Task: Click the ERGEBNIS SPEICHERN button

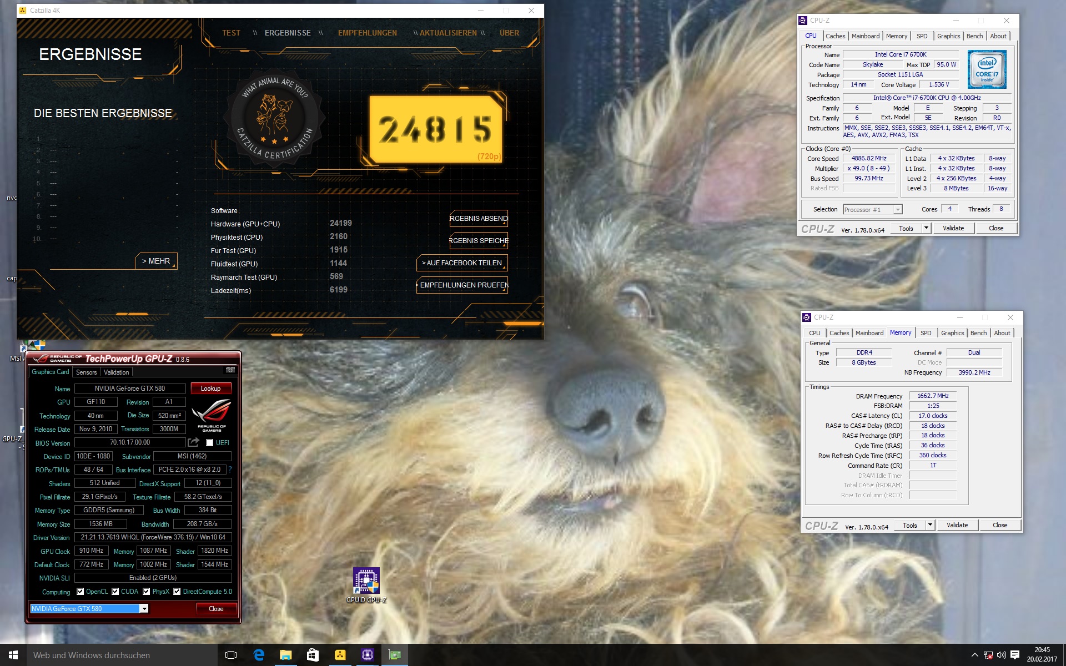Action: (x=479, y=241)
